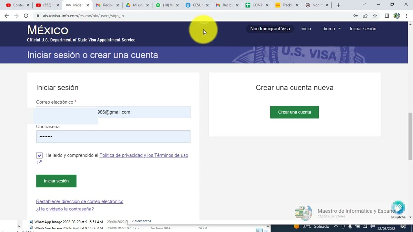Click the browser address bar URL
The image size is (413, 232).
[83, 16]
